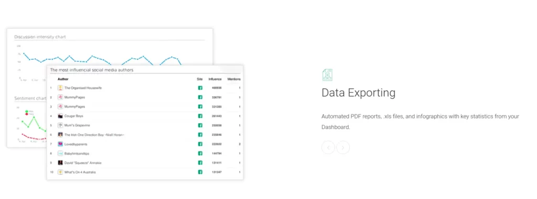Click Facebook icon in row with 331285
537x199 pixels.
click(200, 107)
